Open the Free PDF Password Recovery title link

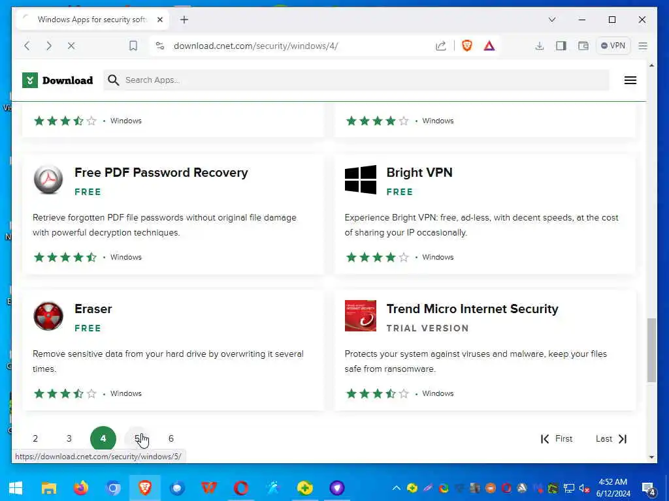(161, 172)
